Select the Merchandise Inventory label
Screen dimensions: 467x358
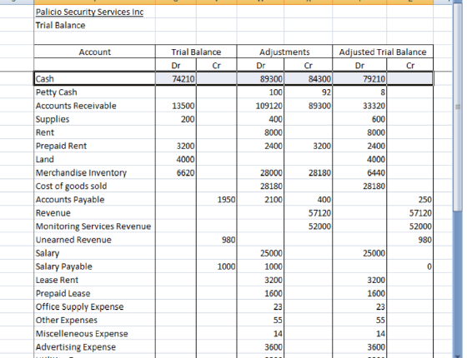click(x=82, y=173)
